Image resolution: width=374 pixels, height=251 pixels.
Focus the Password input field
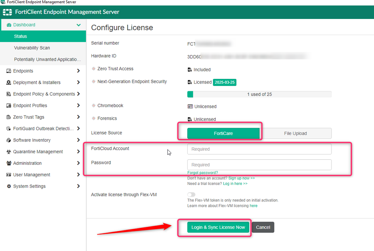click(x=259, y=165)
